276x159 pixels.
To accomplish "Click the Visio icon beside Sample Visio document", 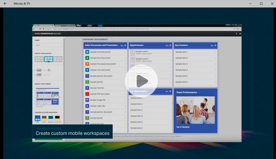I will tap(87, 70).
